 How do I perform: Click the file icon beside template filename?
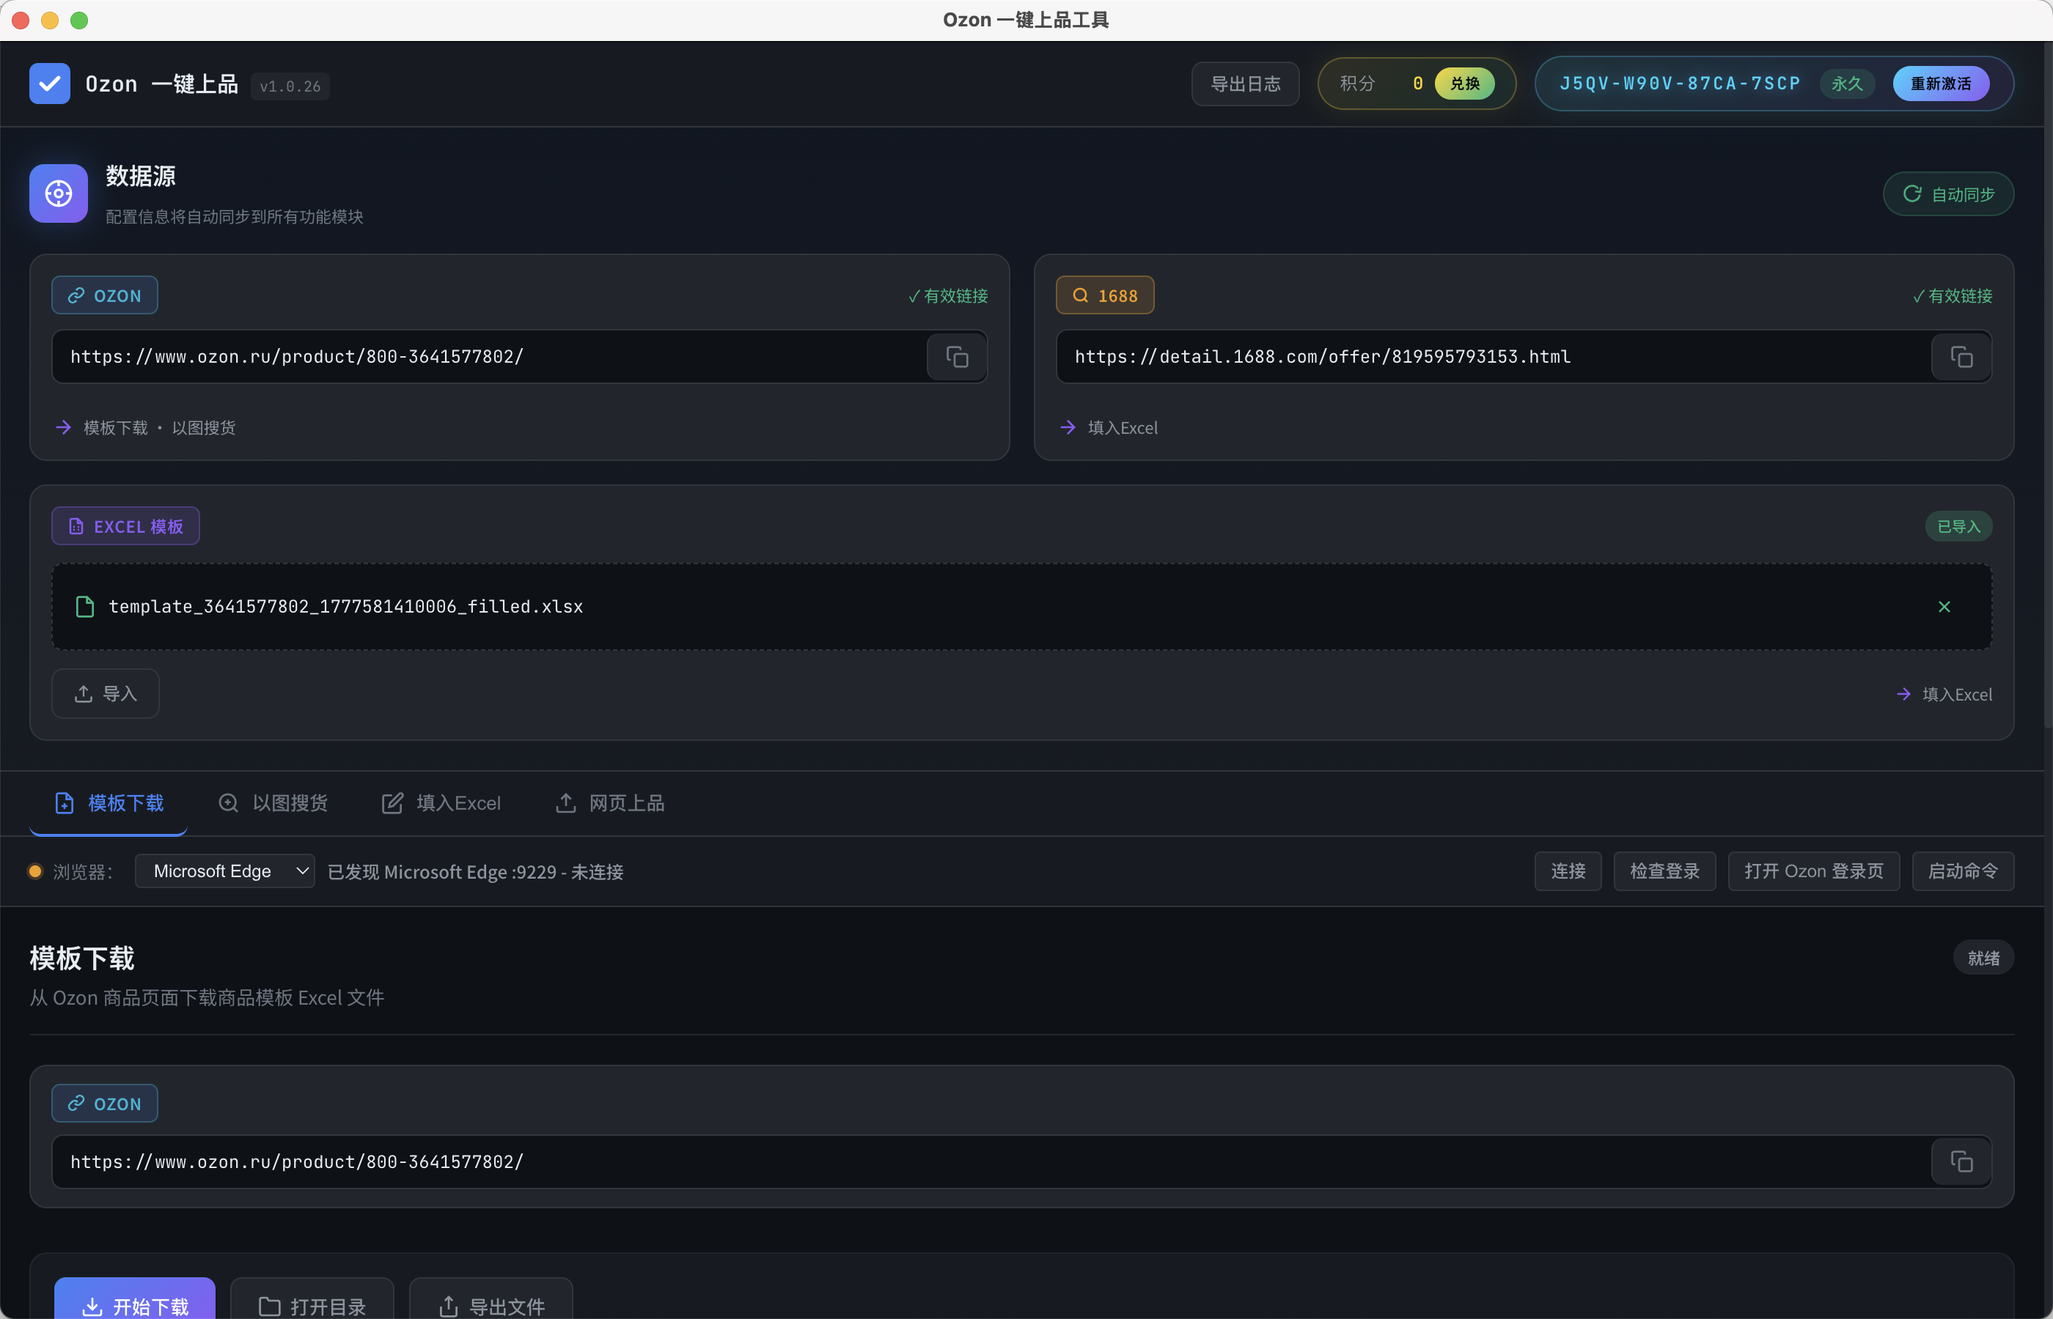click(x=85, y=607)
